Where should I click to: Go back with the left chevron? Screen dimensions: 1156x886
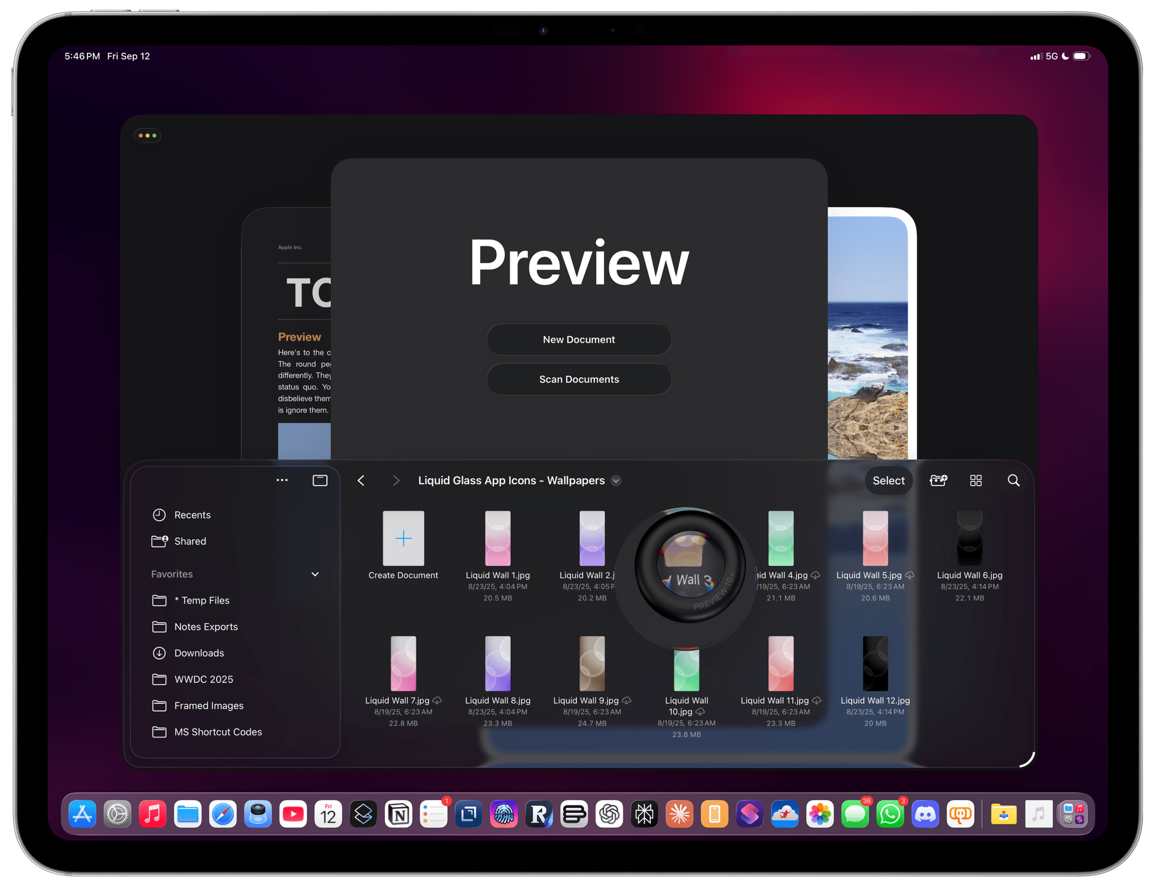tap(361, 480)
